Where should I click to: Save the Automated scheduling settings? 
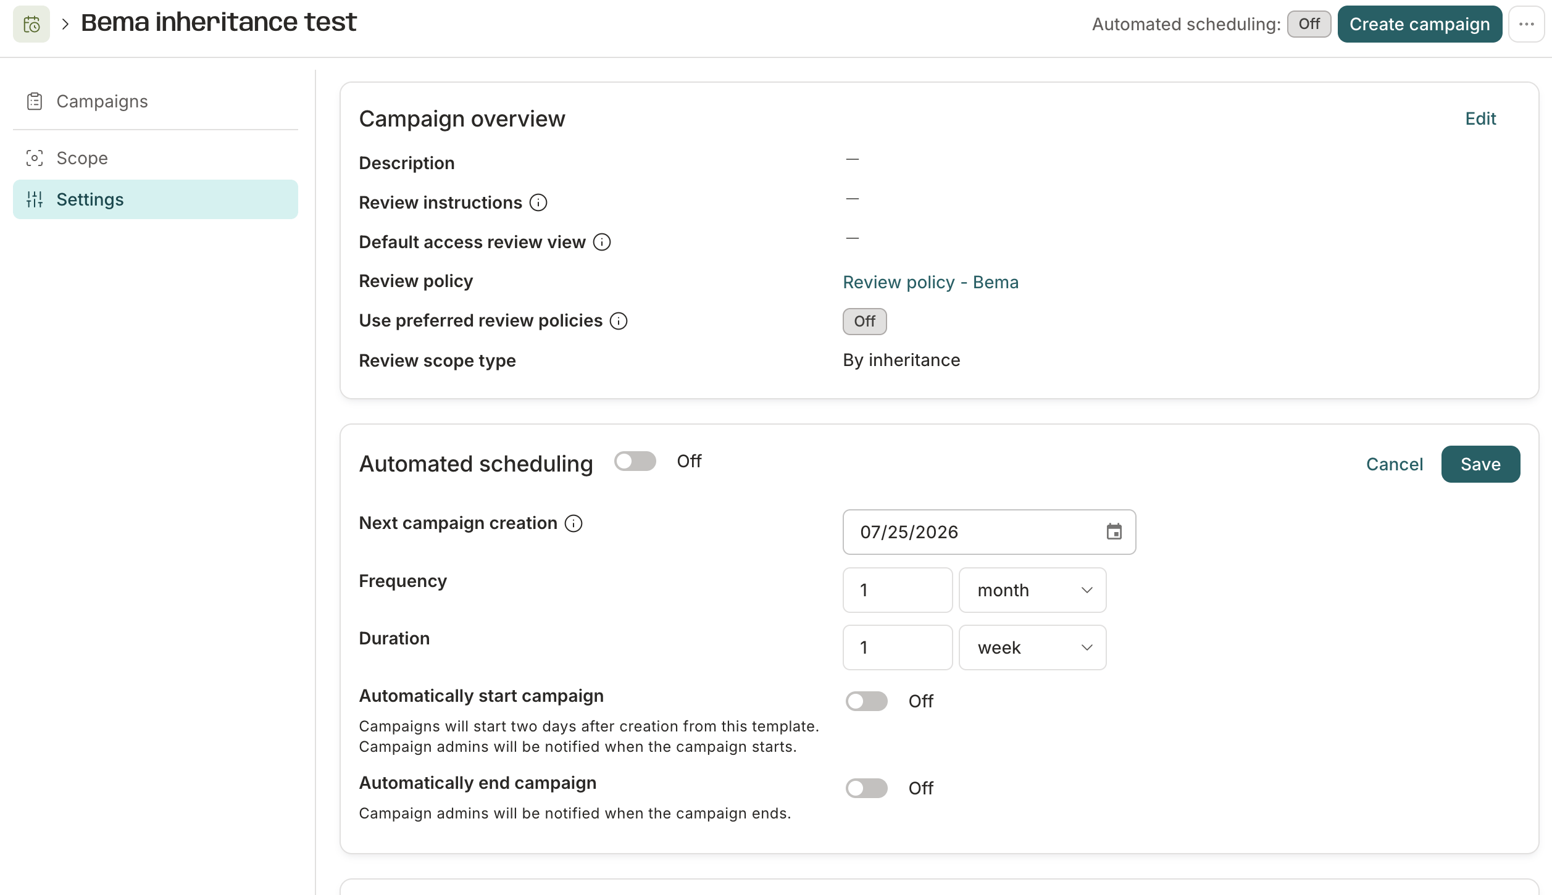(x=1480, y=464)
